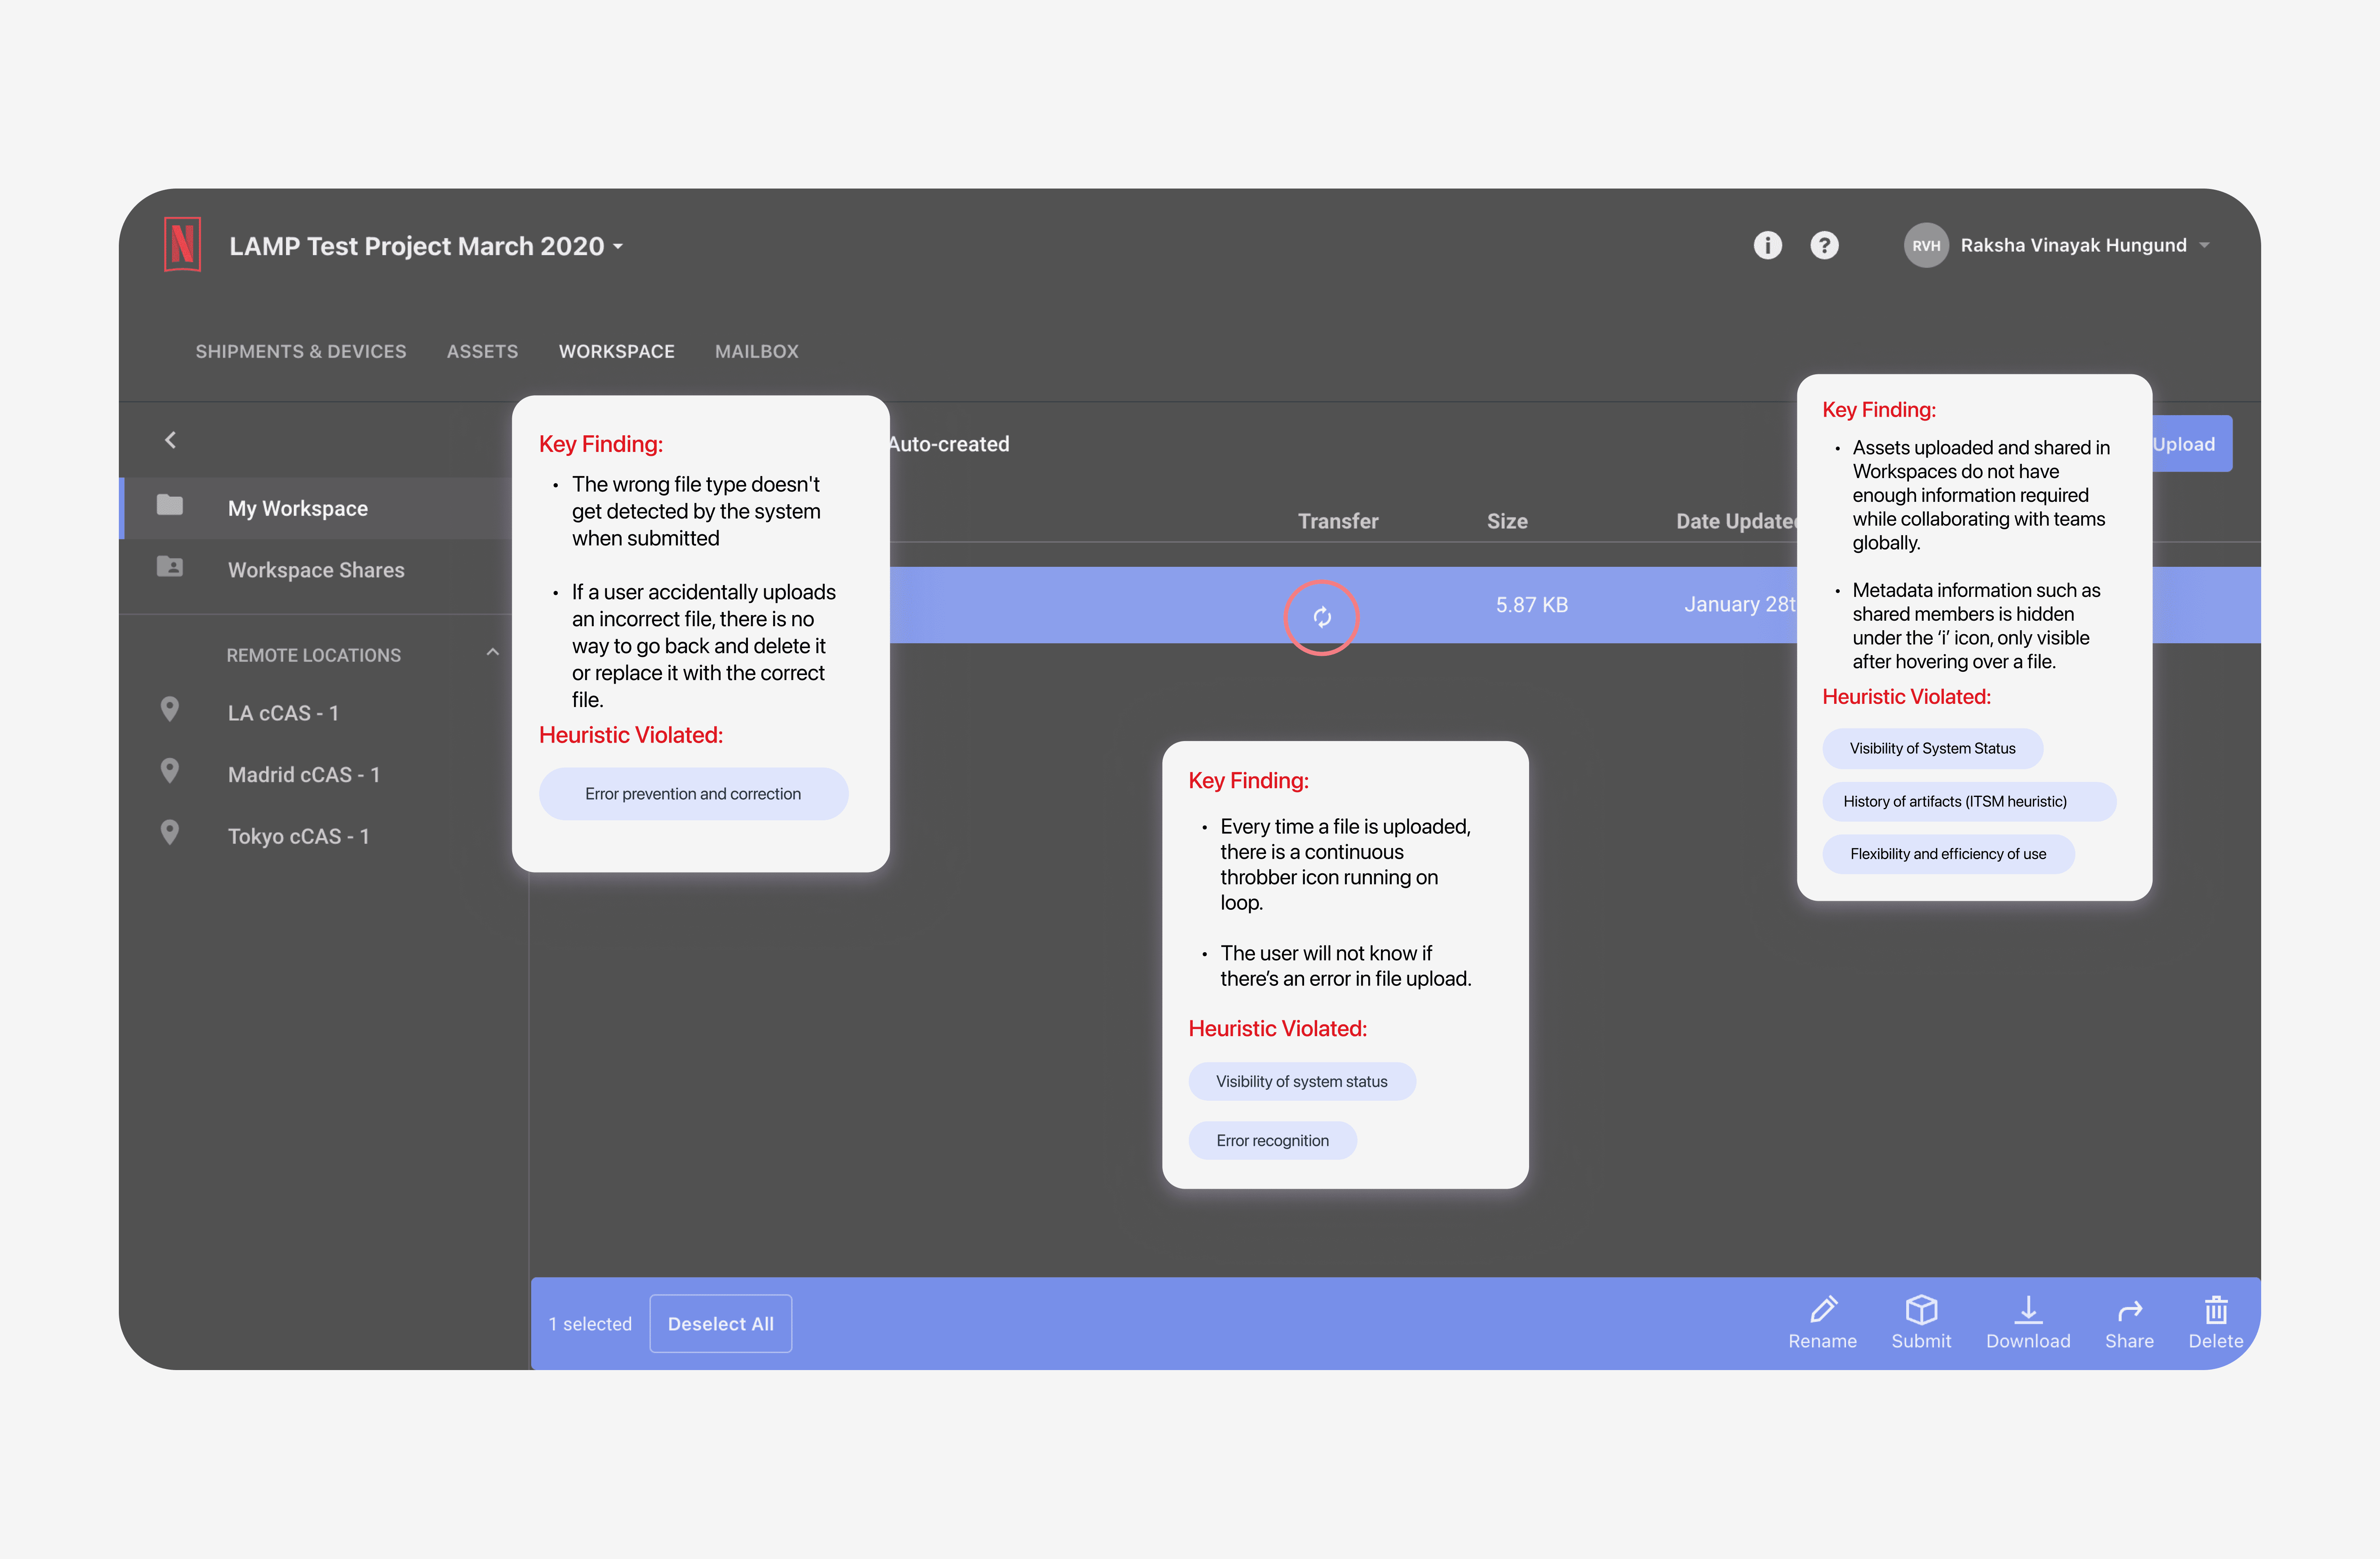The image size is (2380, 1559).
Task: Collapse the Remote Locations section
Action: (x=492, y=653)
